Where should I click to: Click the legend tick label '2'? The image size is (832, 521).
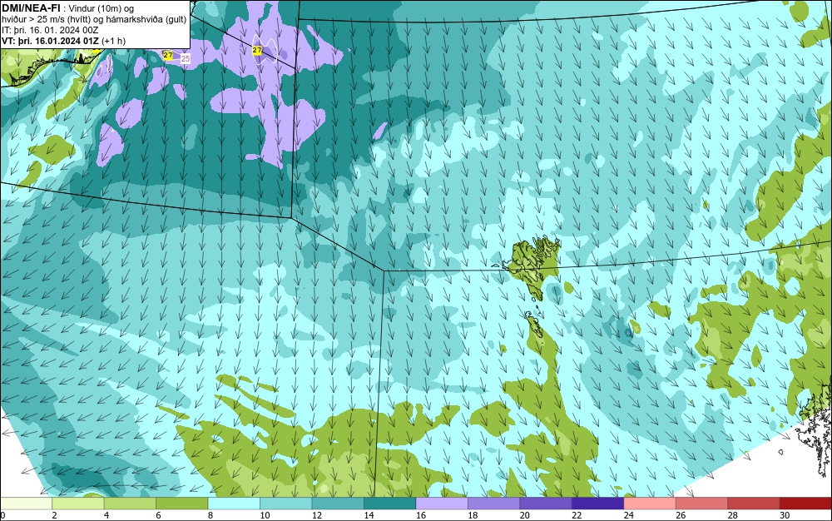(54, 515)
